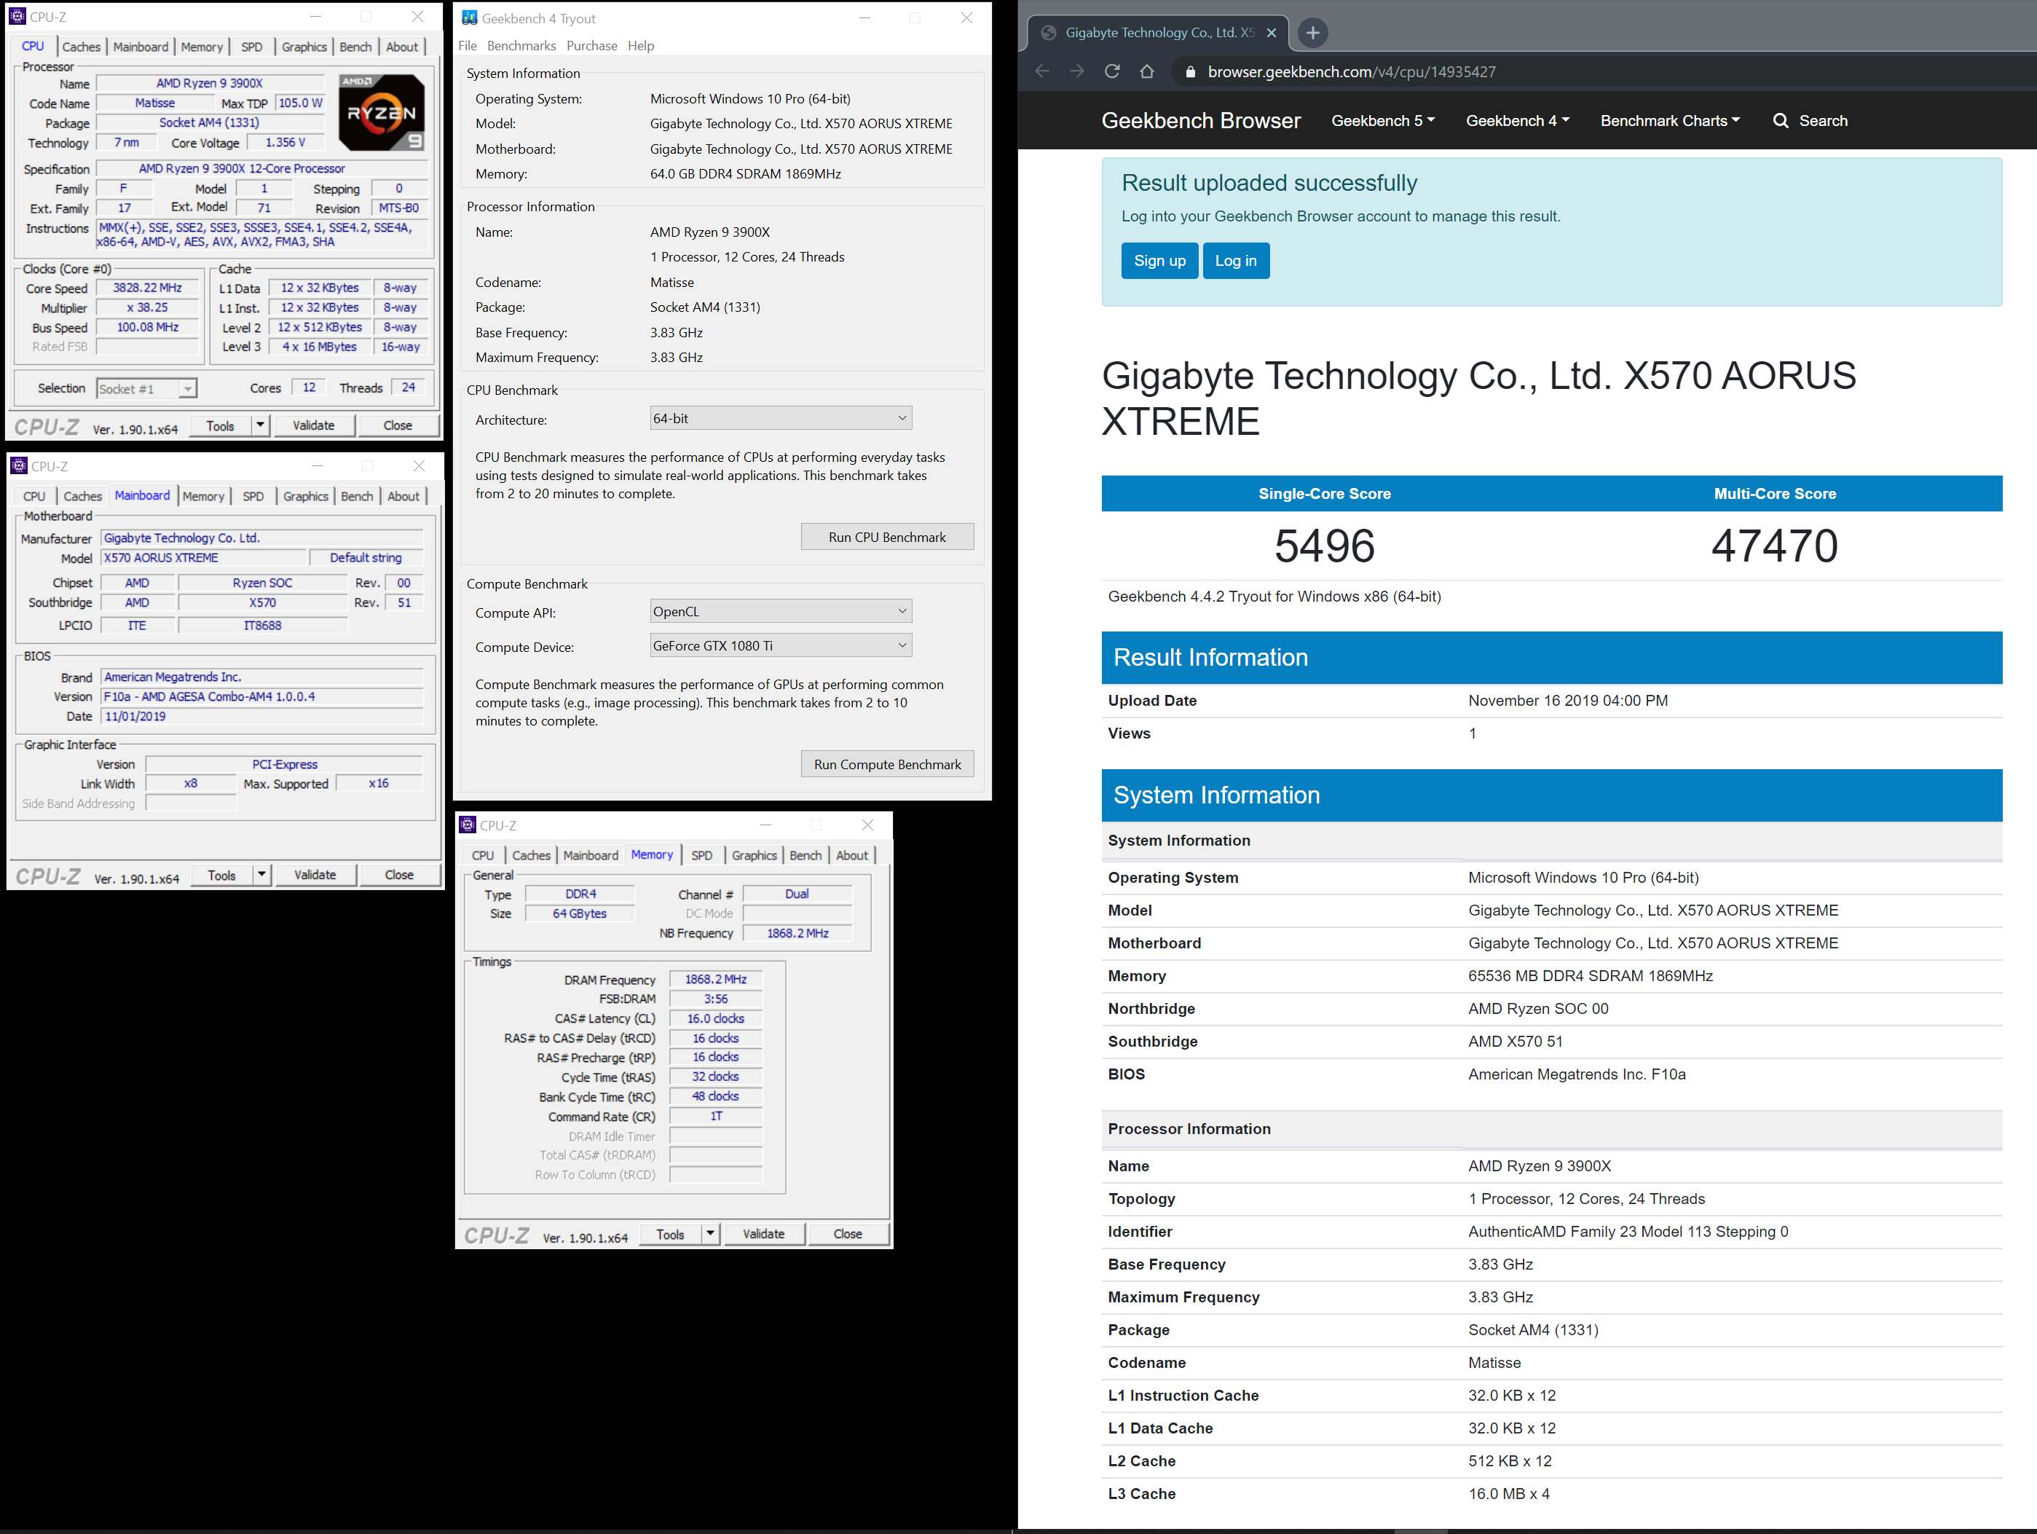Click Validate in the CPU window
The height and width of the screenshot is (1534, 2037).
(313, 425)
